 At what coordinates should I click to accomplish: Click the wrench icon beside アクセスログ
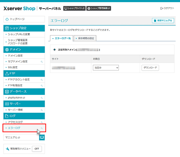tap(42, 122)
